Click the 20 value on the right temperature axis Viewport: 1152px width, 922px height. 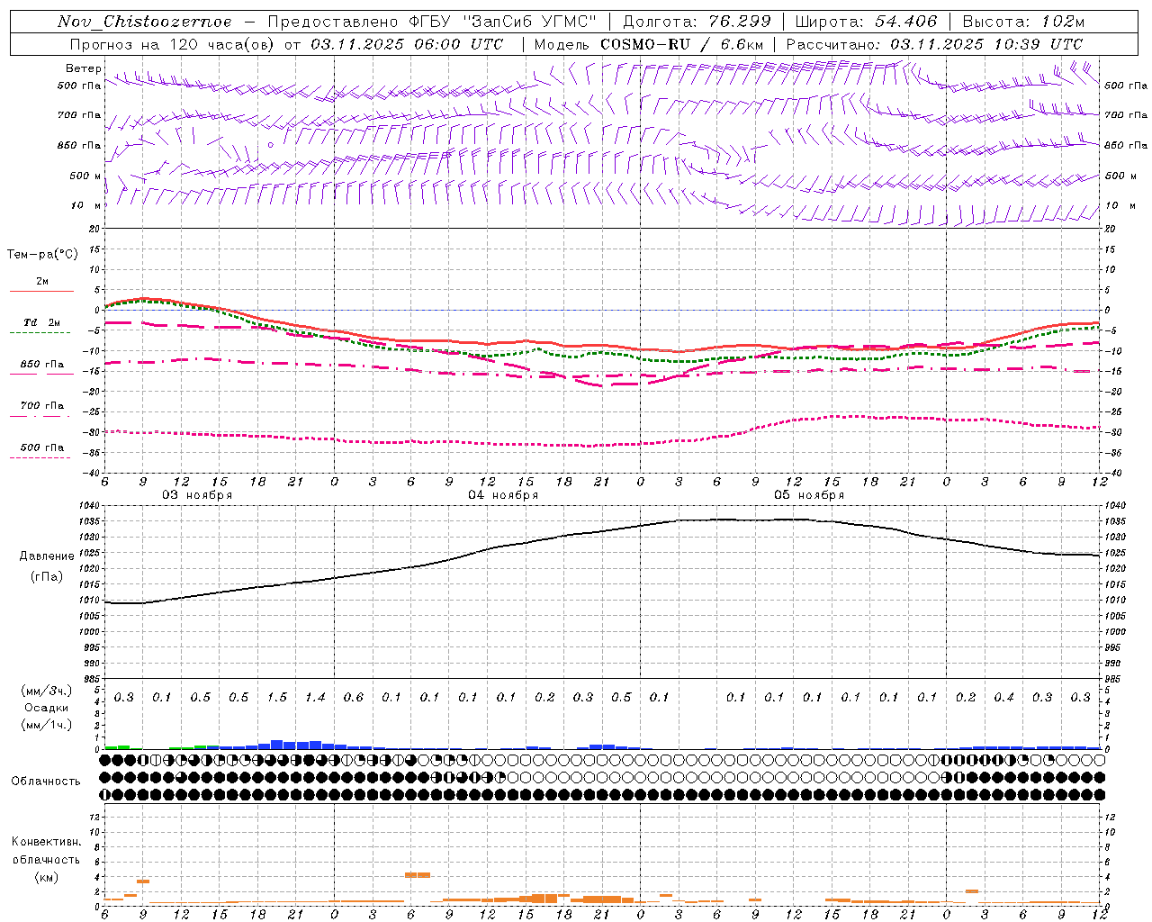pos(1110,230)
